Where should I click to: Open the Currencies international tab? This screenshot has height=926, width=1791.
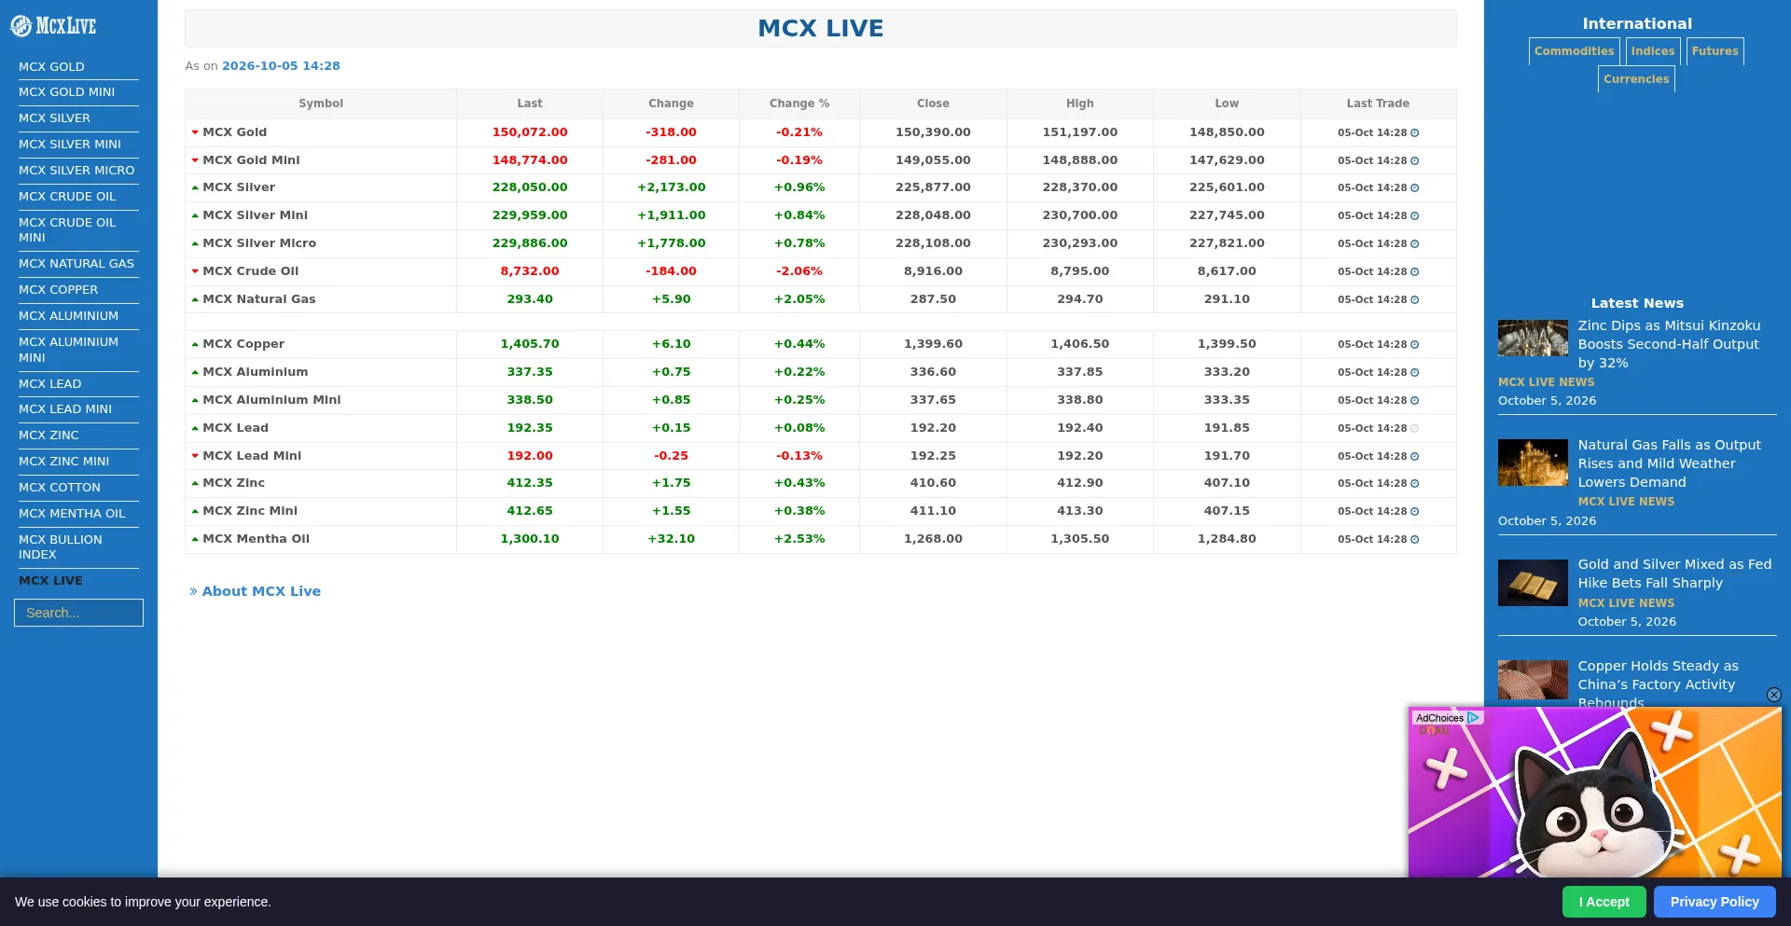(1636, 79)
